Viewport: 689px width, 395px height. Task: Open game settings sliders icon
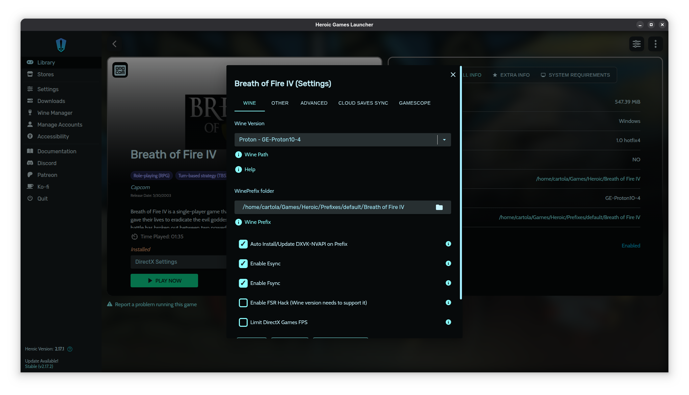(x=637, y=44)
